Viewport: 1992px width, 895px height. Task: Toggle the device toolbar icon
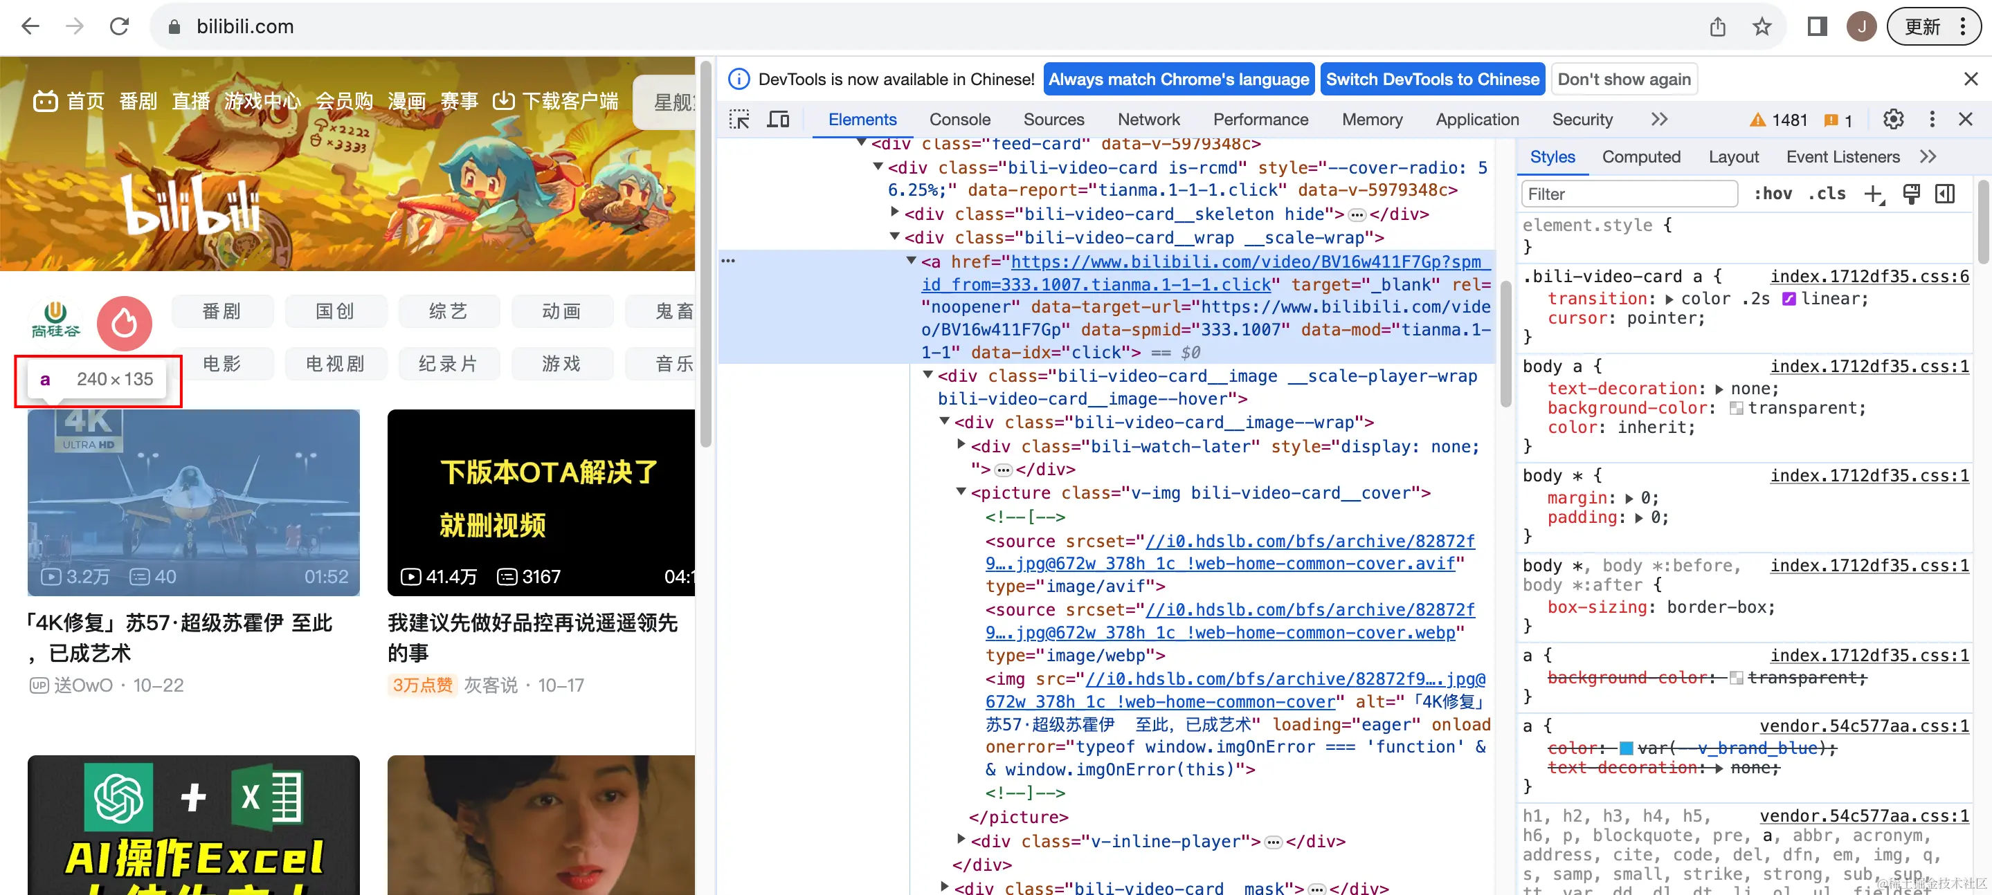(778, 120)
